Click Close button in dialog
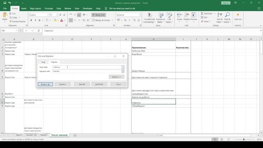The width and height of the screenshot is (263, 148). (118, 84)
